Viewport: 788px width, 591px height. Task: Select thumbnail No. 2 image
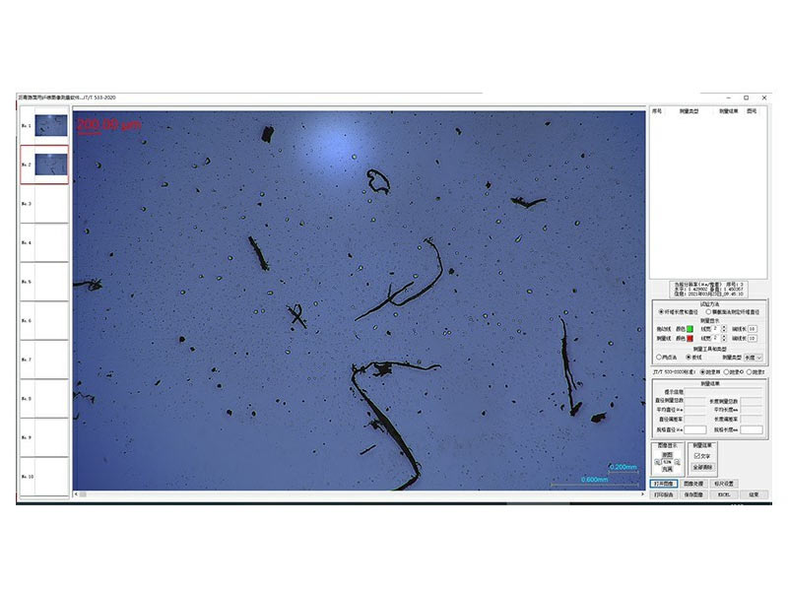pos(51,164)
